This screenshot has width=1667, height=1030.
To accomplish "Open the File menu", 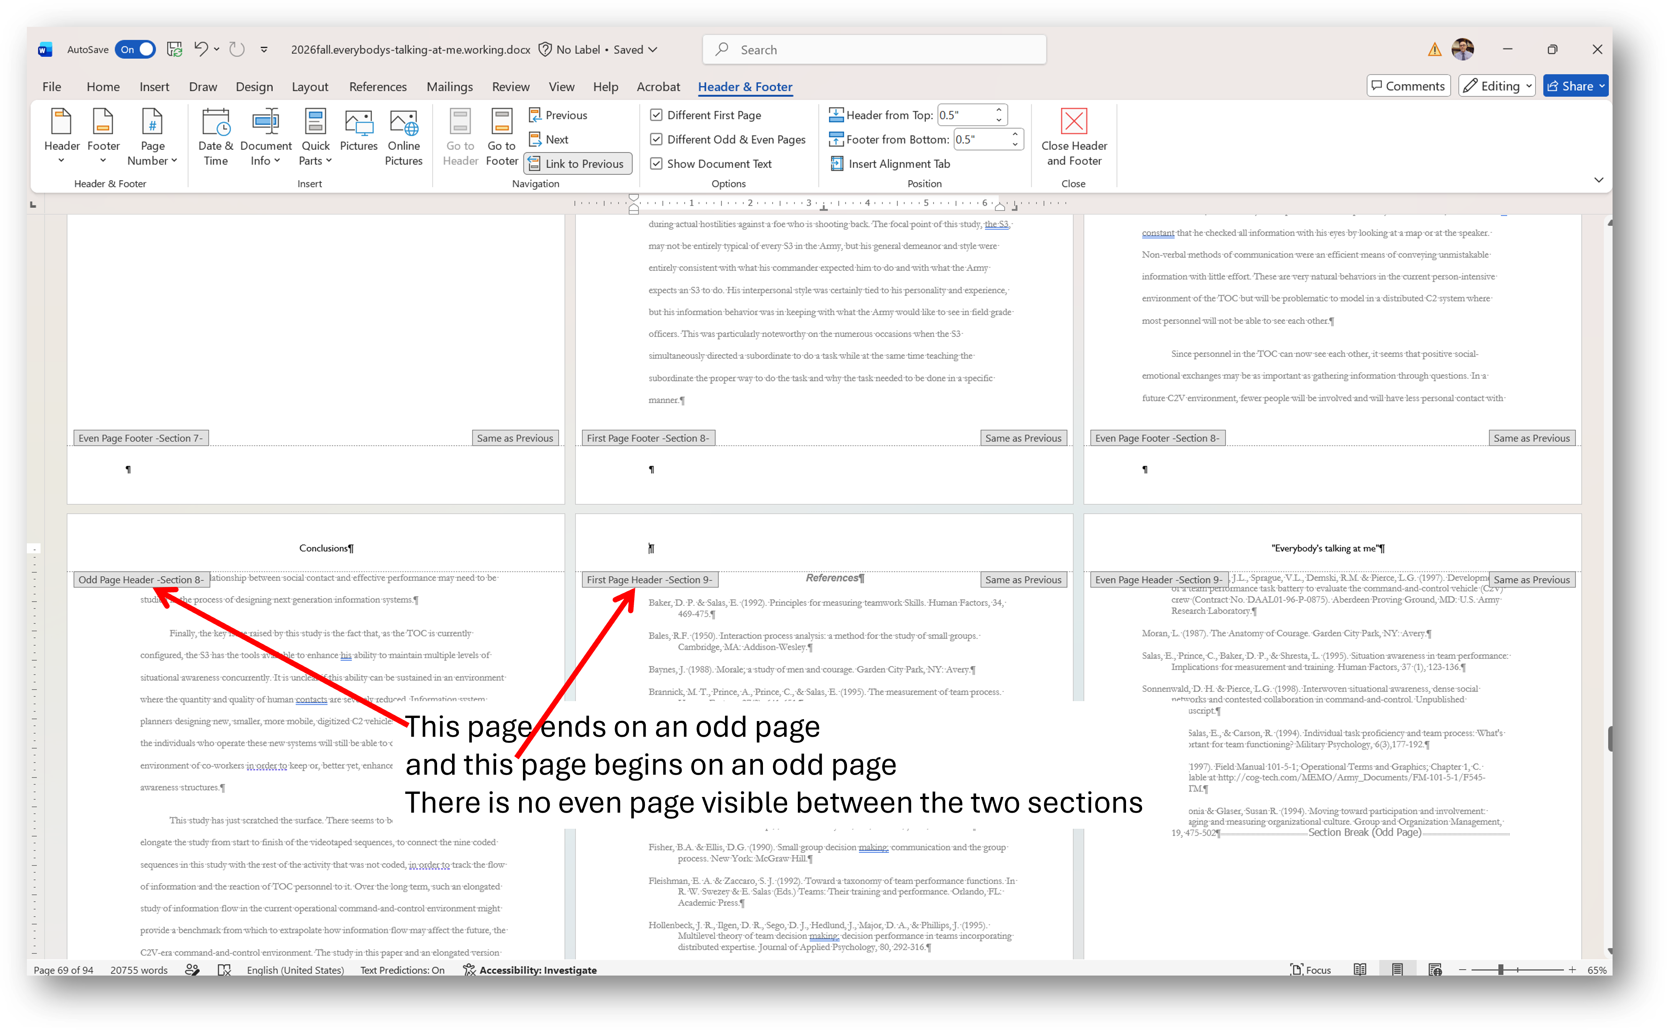I will [x=52, y=87].
